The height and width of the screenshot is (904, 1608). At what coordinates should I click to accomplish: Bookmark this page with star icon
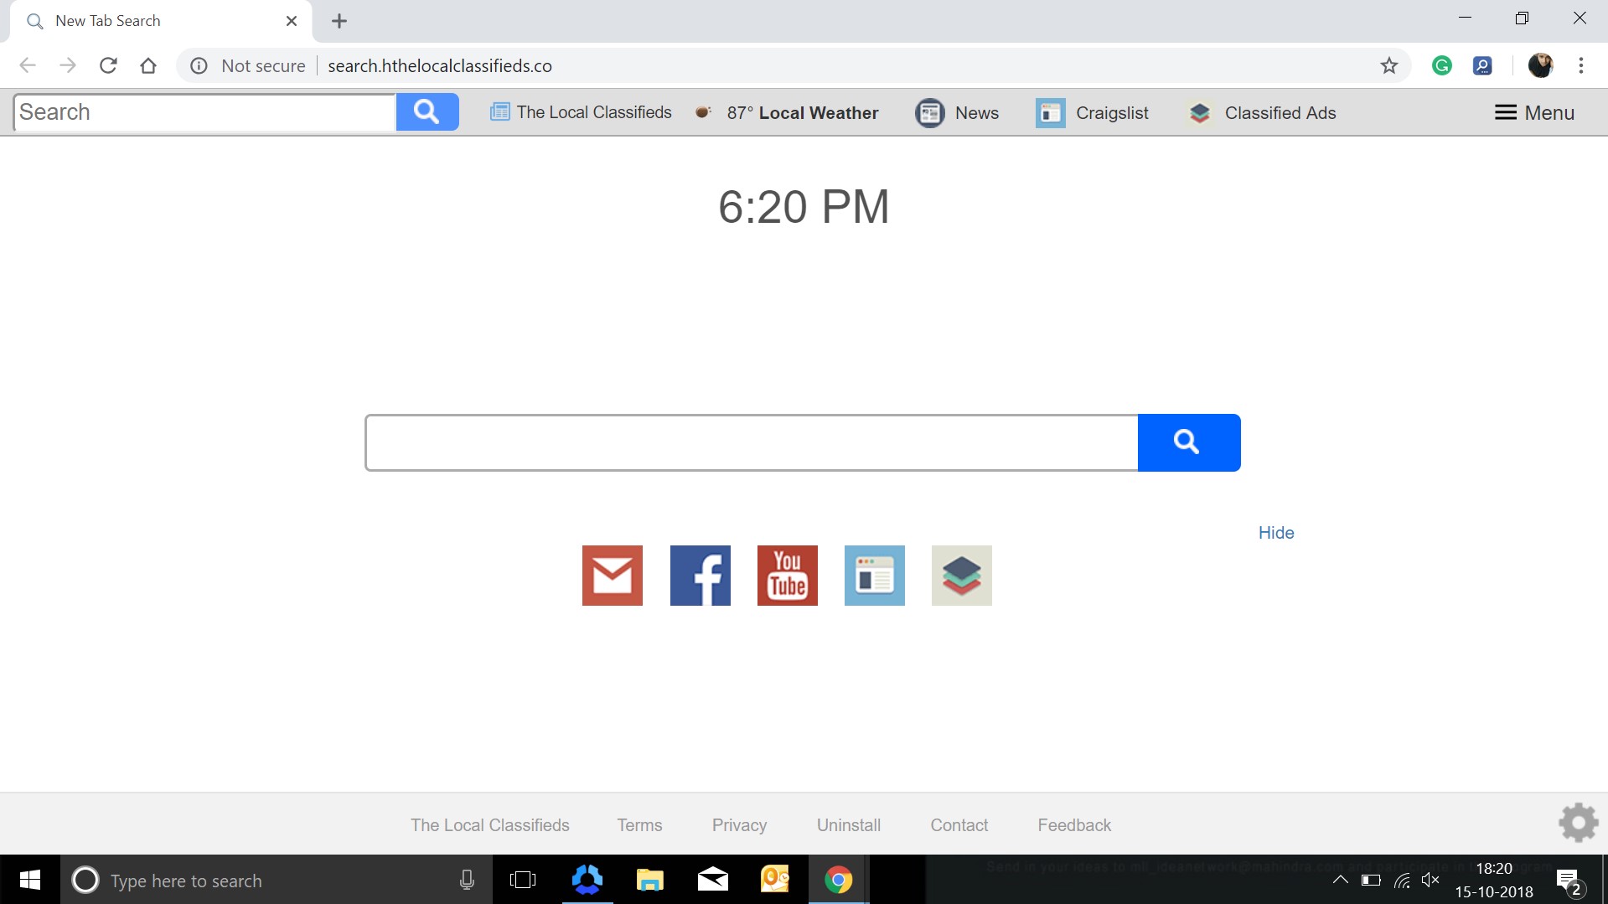[1389, 65]
